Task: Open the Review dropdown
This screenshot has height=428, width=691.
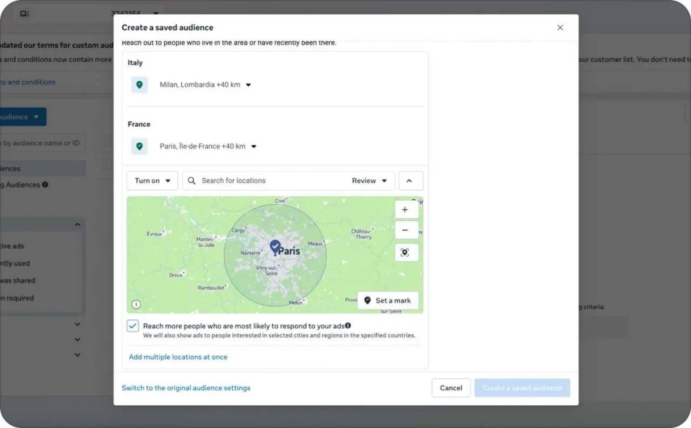Action: 370,180
